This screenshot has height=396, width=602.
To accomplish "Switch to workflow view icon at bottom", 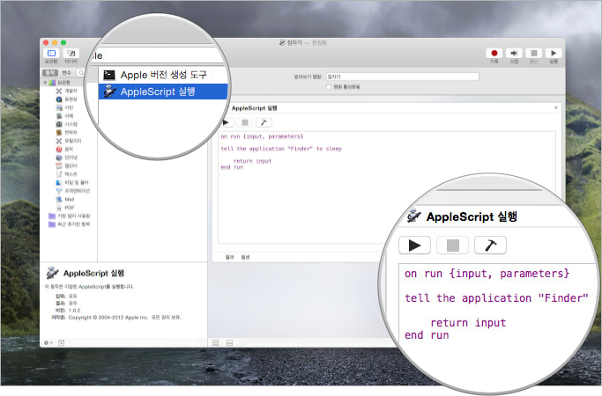I will pos(216,342).
